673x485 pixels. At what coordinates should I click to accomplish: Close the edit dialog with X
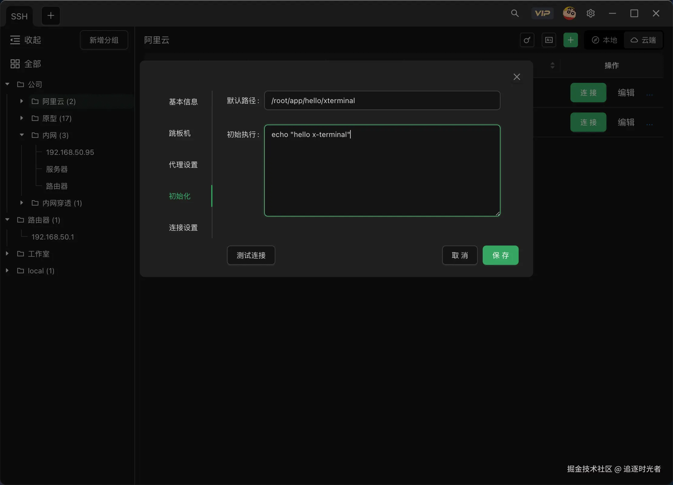(517, 77)
